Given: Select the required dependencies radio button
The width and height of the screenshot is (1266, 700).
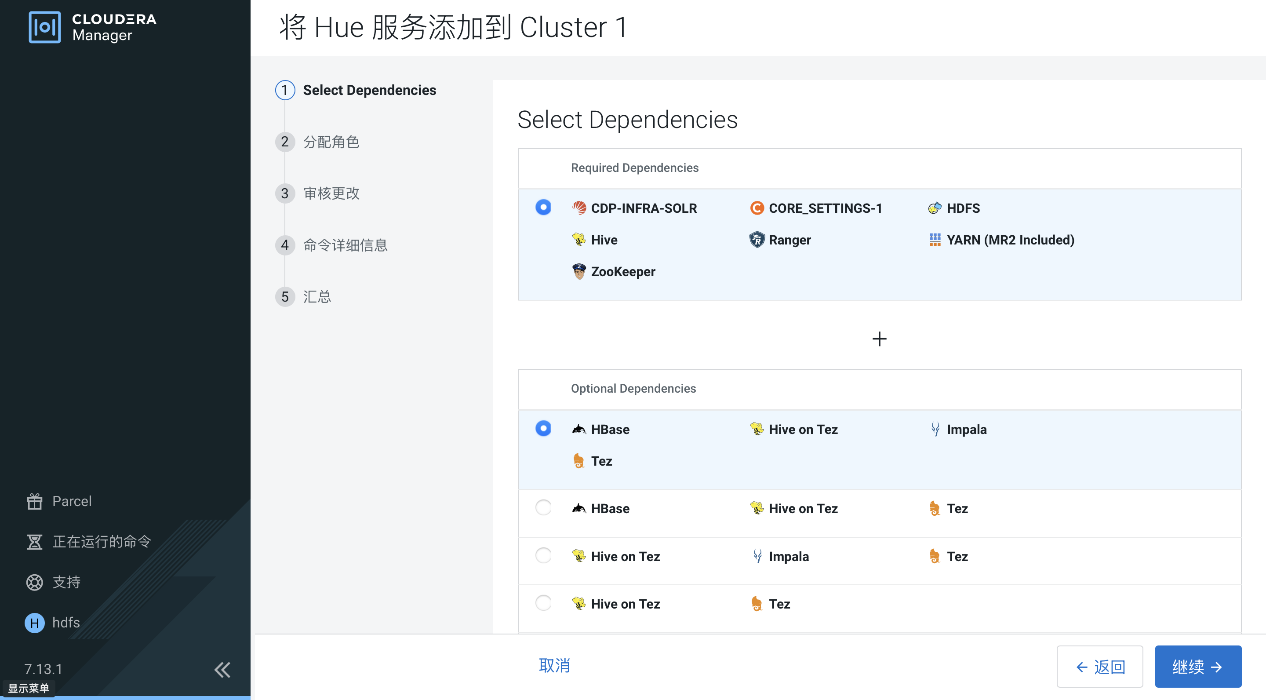Looking at the screenshot, I should tap(543, 208).
